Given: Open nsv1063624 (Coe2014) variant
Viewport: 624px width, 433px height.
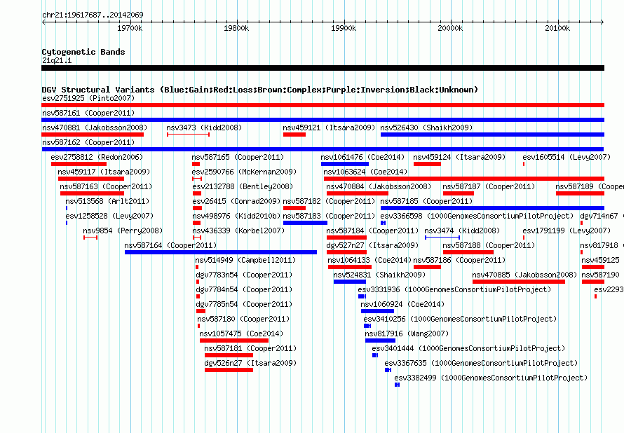Looking at the screenshot, I should (x=365, y=172).
